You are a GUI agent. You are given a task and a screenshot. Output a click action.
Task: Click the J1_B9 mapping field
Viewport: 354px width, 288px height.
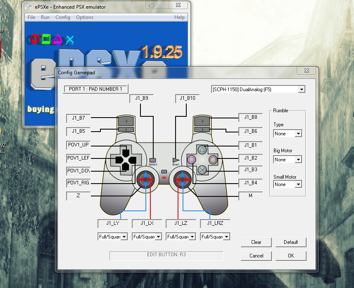142,99
